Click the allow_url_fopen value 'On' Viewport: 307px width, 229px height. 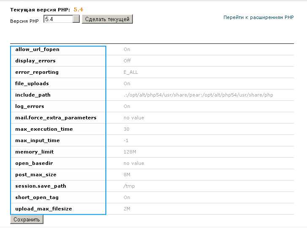(x=127, y=49)
